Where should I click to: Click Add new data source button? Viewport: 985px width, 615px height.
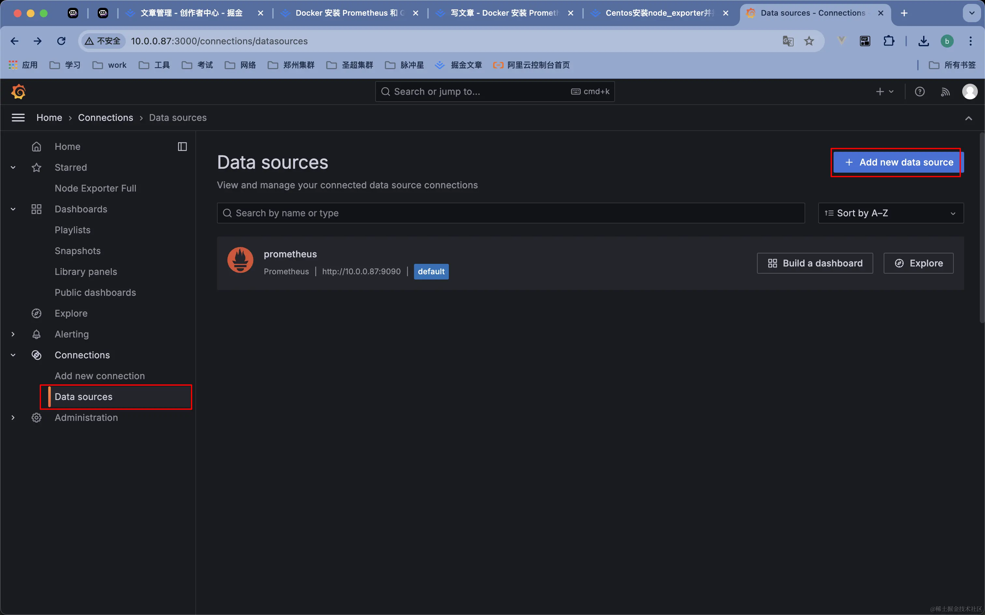tap(898, 162)
